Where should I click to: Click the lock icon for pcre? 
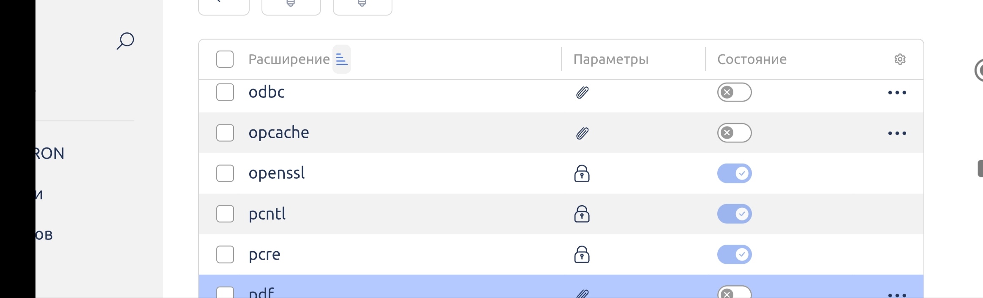(582, 255)
